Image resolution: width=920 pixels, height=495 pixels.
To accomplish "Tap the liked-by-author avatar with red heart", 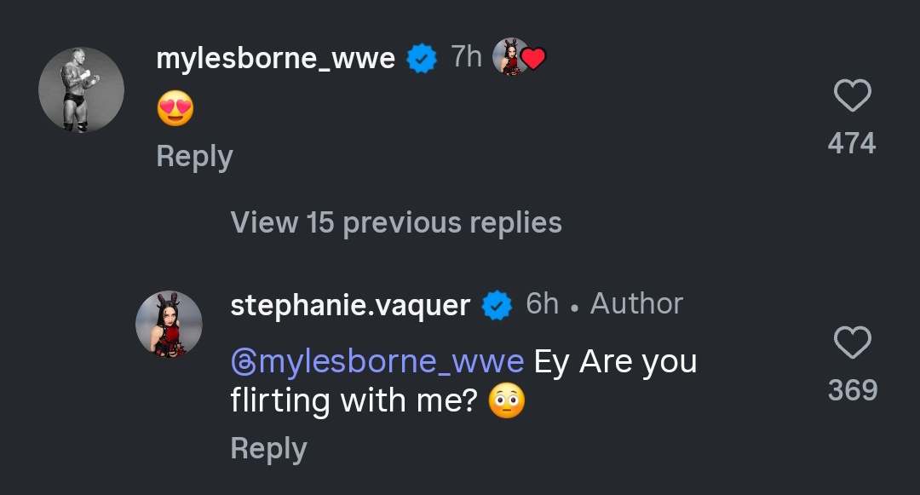I will (x=519, y=58).
